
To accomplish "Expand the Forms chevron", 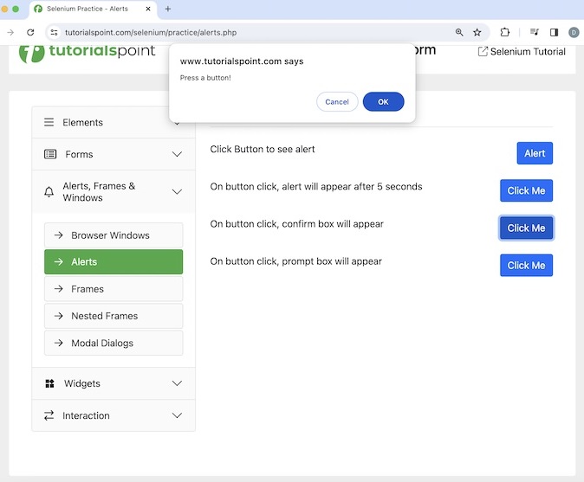I will click(x=177, y=154).
